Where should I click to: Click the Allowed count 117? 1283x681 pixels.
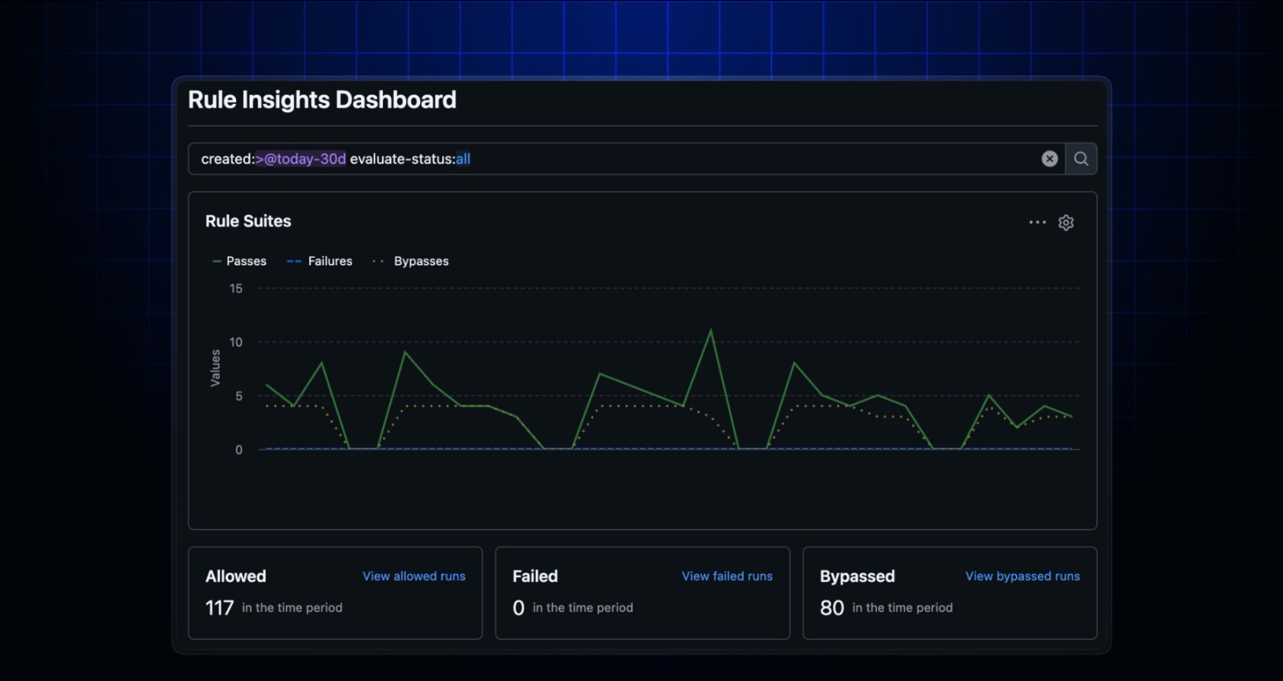(219, 608)
